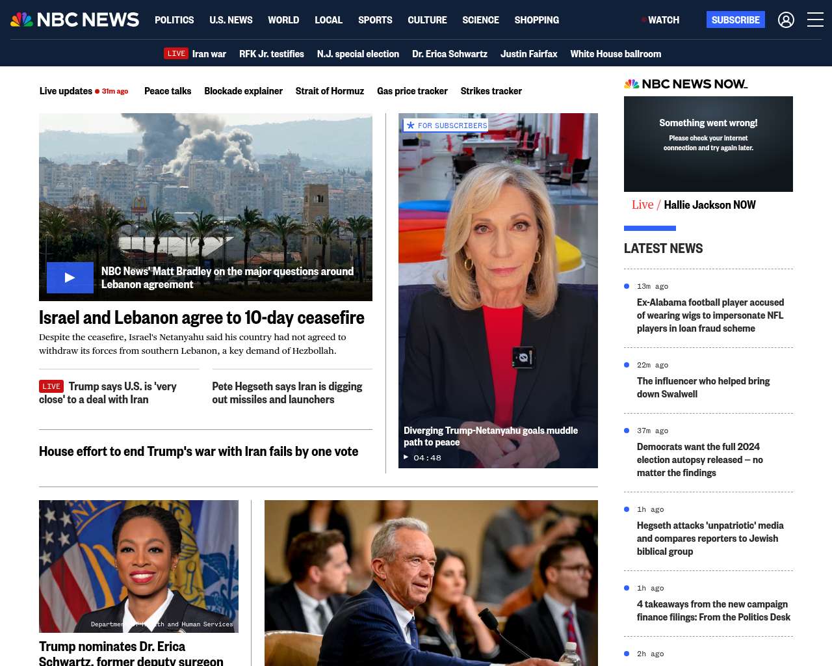Open Live Hallie Jackson NOW link
Viewport: 832px width, 666px height.
tap(694, 205)
